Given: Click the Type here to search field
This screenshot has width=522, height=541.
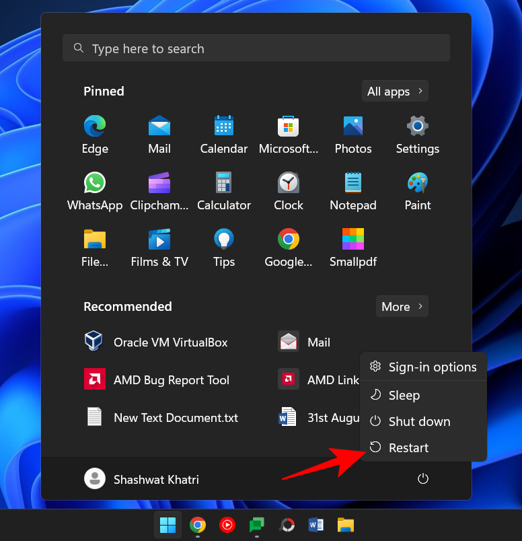Looking at the screenshot, I should pos(256,48).
